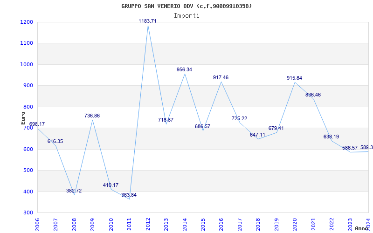Image resolution: width=373 pixels, height=233 pixels.
Task: Click the 586.57 data label
Action: coord(350,148)
